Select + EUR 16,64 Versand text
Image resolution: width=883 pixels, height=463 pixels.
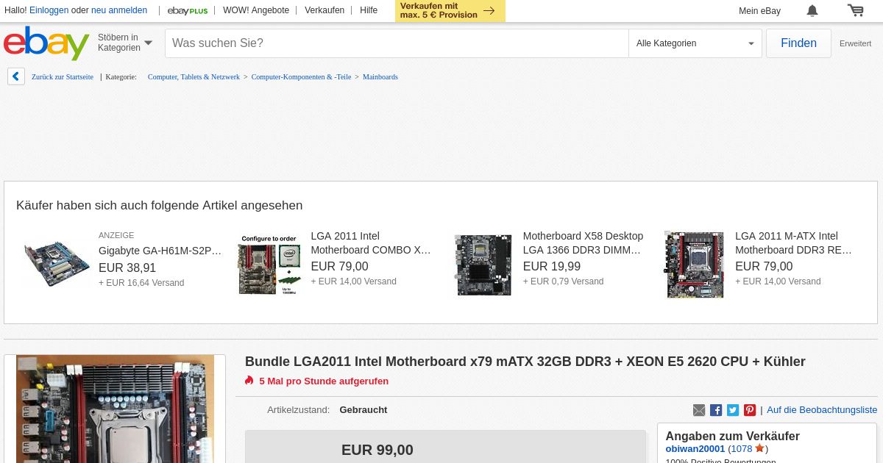pyautogui.click(x=141, y=283)
